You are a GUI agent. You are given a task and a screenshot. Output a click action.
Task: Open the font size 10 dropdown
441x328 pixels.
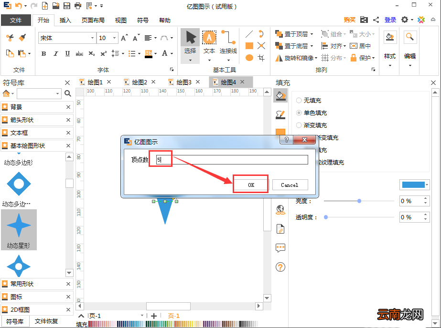click(115, 38)
